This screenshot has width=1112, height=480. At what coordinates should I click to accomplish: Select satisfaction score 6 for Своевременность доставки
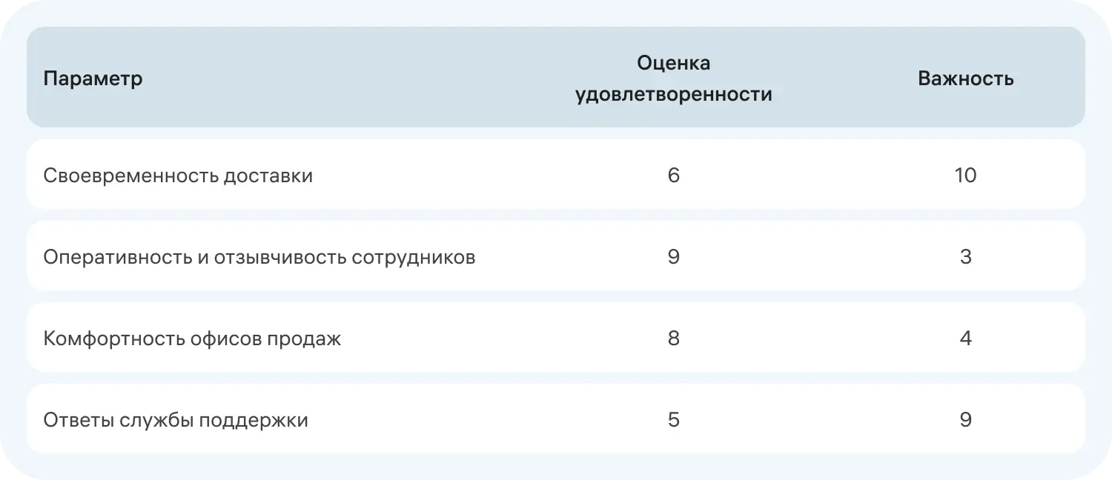673,176
